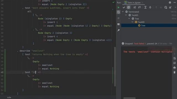Print the console output
This screenshot has height=99, width=177.
(175, 68)
